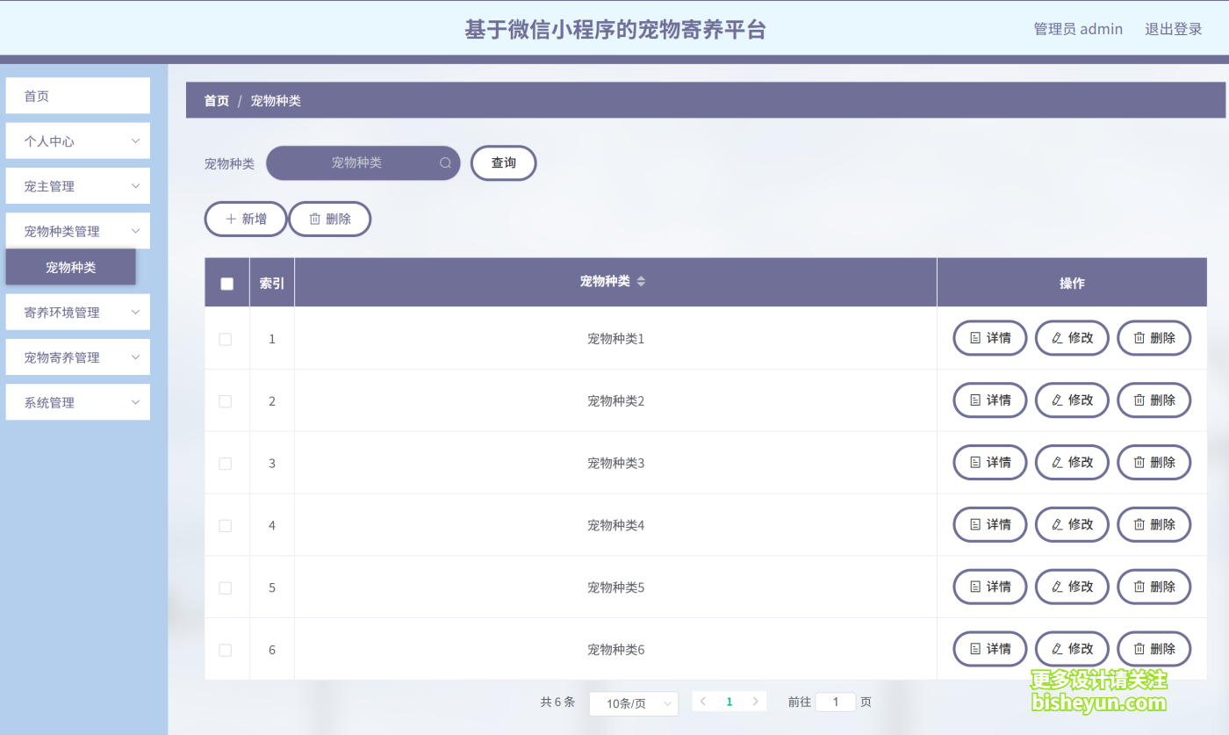Click the 前往 page number input field
Viewport: 1229px width, 735px height.
(836, 701)
